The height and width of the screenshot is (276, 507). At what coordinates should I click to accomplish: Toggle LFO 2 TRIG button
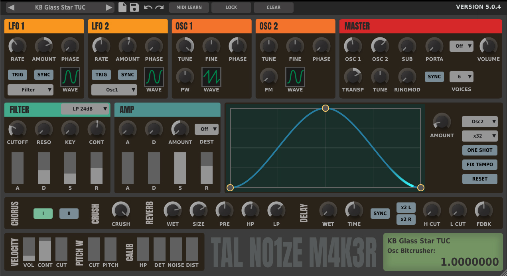101,75
